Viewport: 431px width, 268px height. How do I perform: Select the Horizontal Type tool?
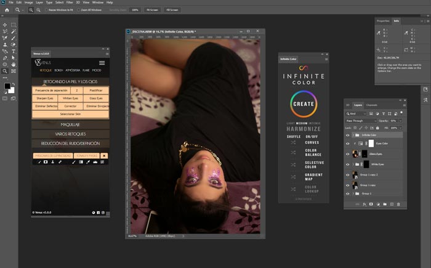pyautogui.click(x=13, y=51)
